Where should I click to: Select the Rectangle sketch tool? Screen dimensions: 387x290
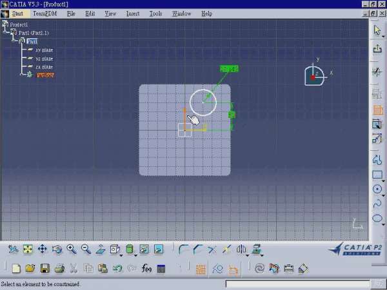377,175
